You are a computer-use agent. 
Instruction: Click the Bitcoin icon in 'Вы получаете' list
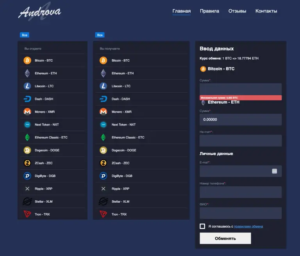pos(103,60)
